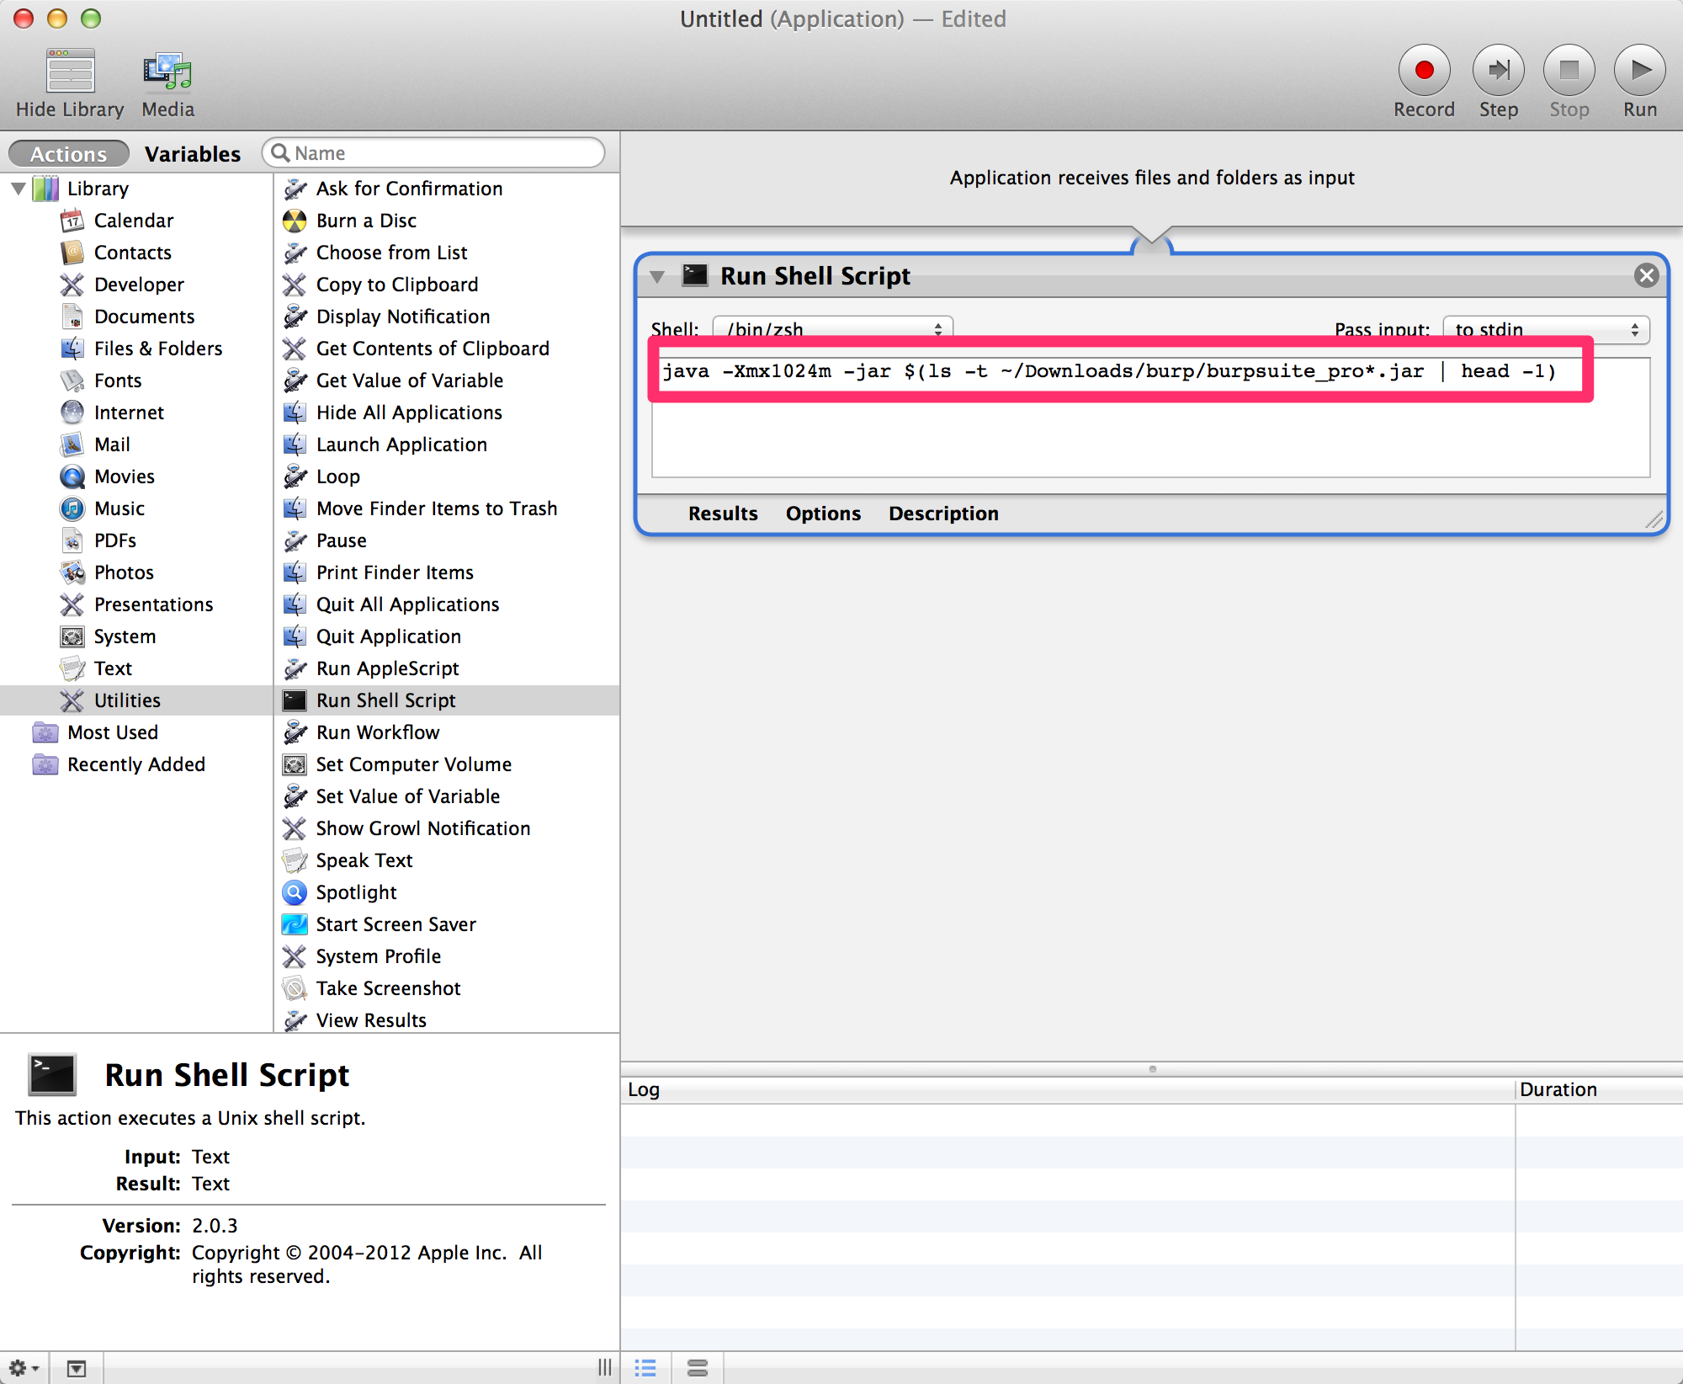This screenshot has width=1683, height=1384.
Task: Show the flow view in the log area
Action: pos(698,1368)
